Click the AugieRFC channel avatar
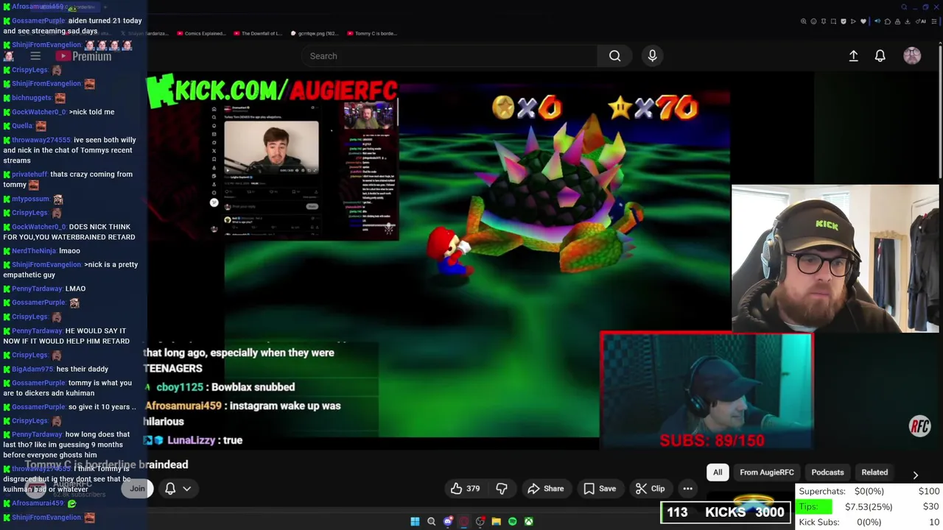Image resolution: width=943 pixels, height=530 pixels. point(37,487)
